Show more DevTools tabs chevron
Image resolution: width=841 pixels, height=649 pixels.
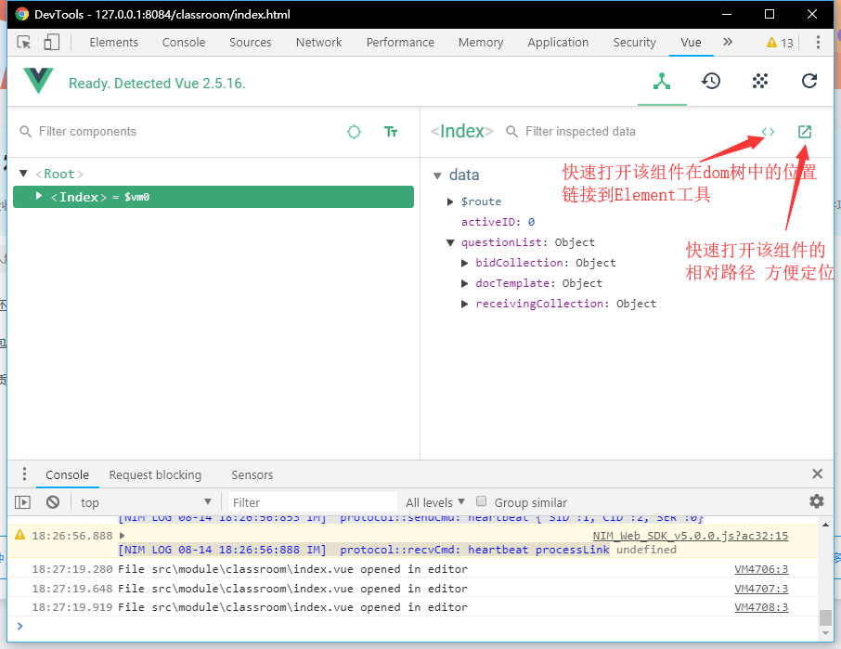tap(728, 42)
